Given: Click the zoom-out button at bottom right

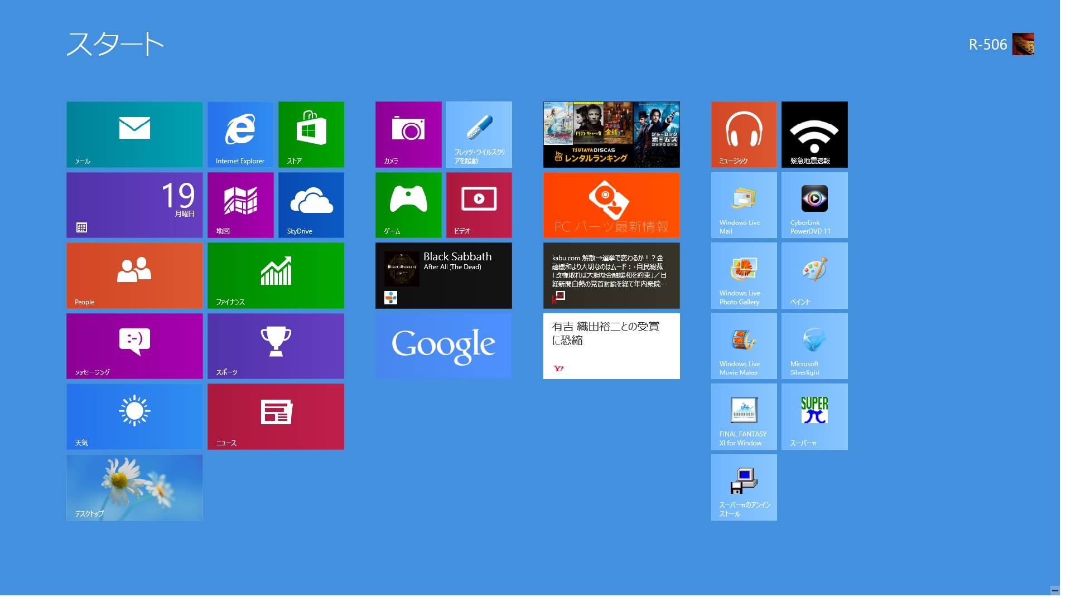Looking at the screenshot, I should point(1055,591).
